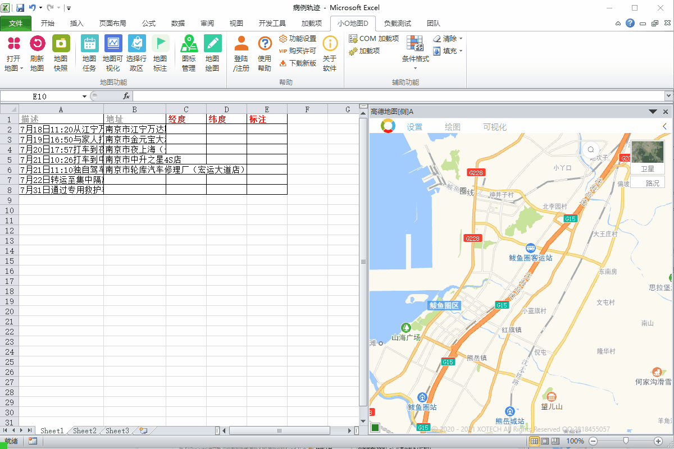This screenshot has height=449, width=674.
Task: Click the fx insert function button
Action: (126, 97)
